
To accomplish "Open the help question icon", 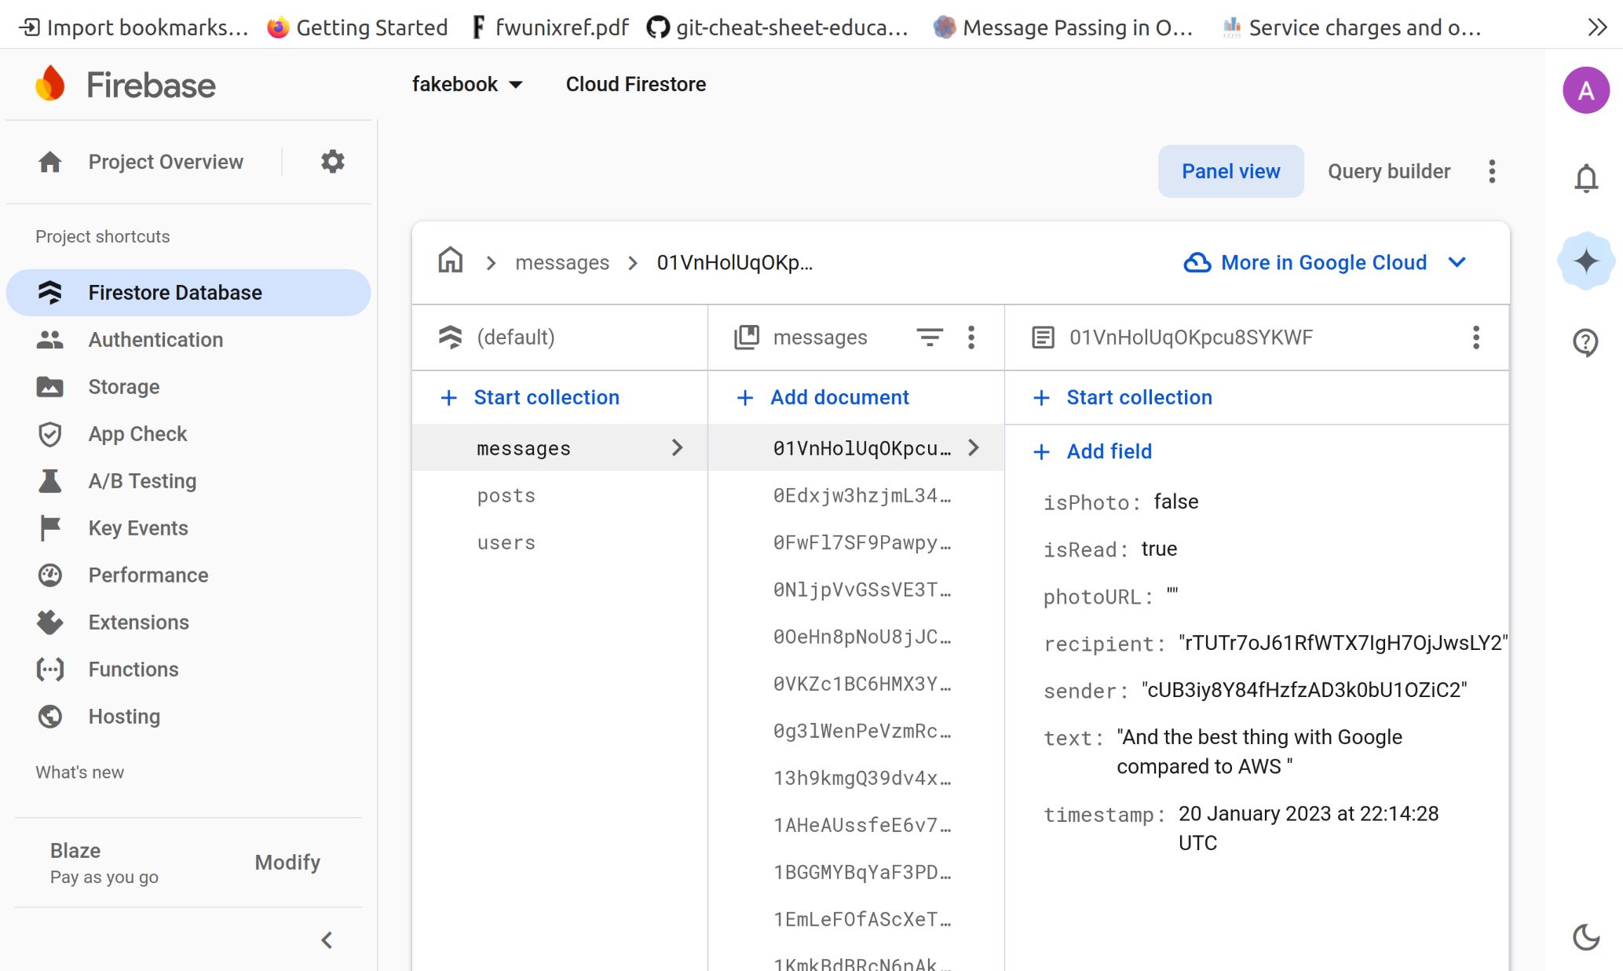I will click(1586, 341).
